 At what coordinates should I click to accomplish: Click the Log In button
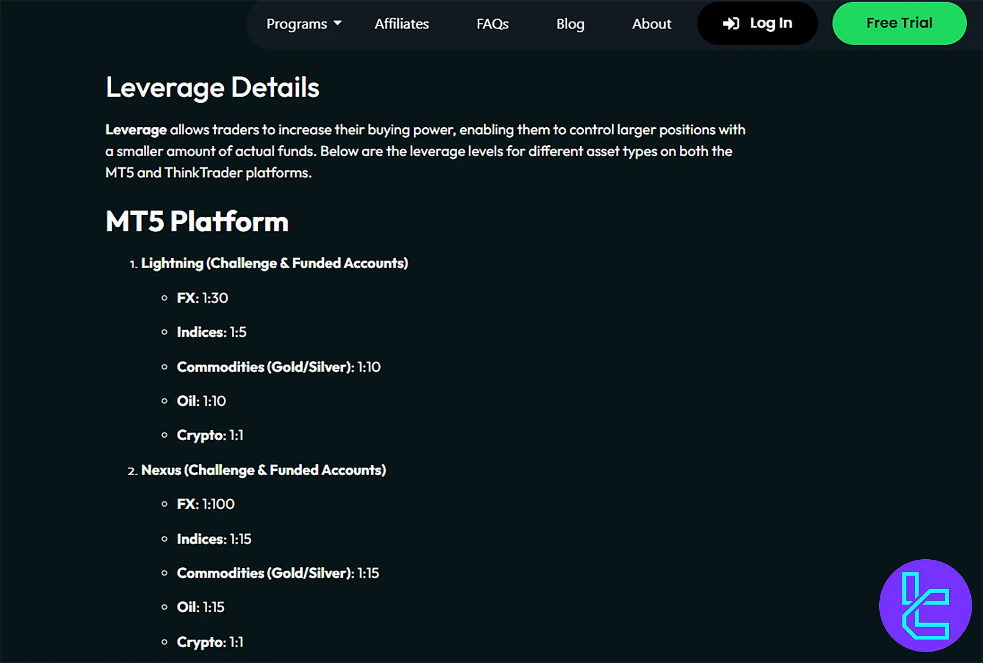770,23
